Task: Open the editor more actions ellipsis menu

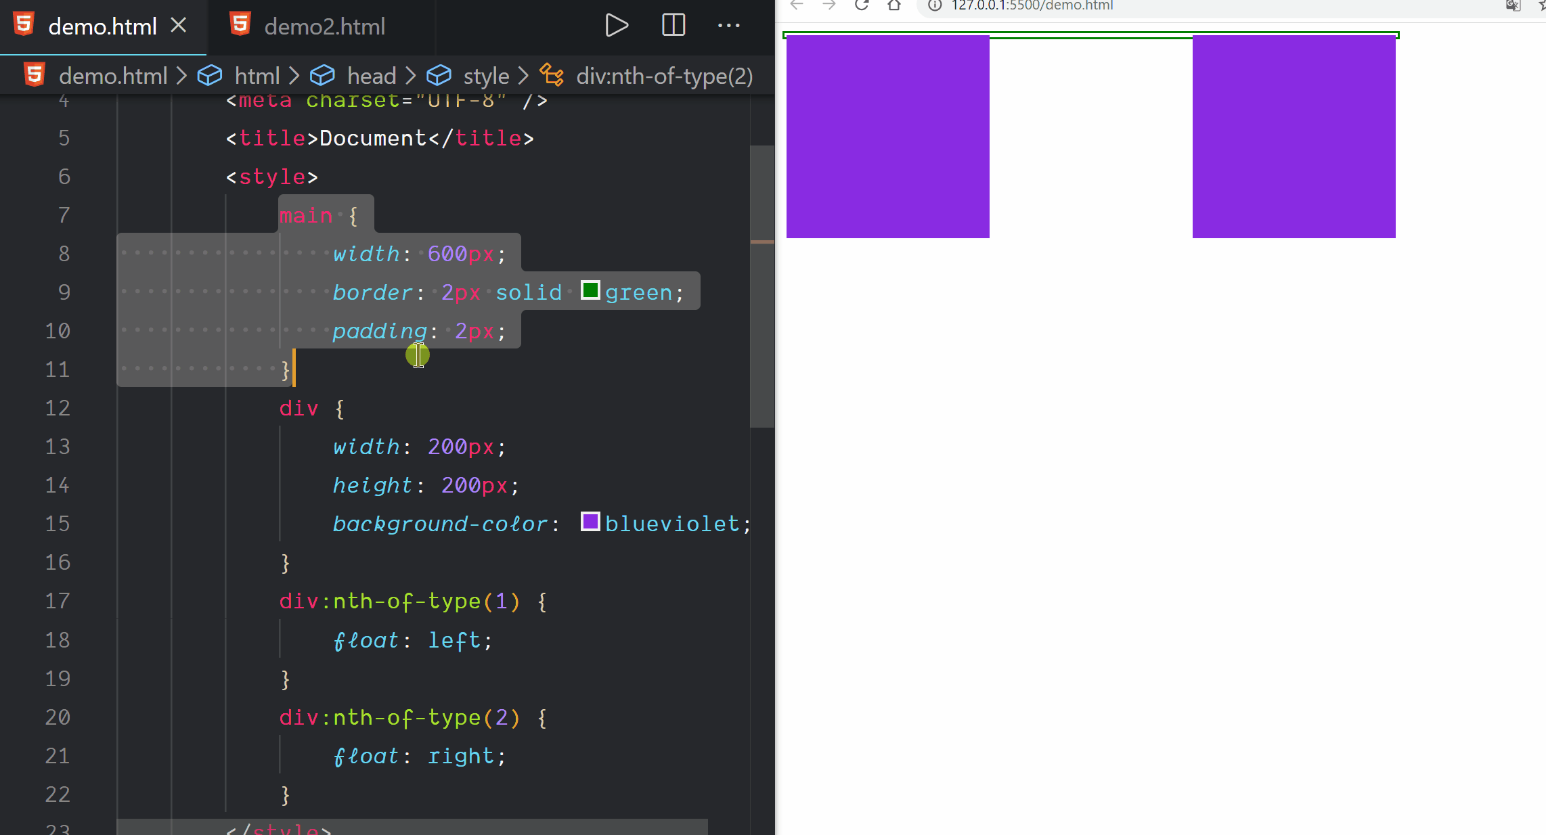Action: click(729, 26)
